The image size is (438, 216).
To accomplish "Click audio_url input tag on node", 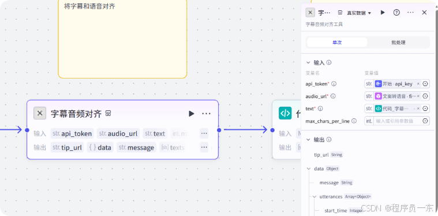I will point(118,133).
